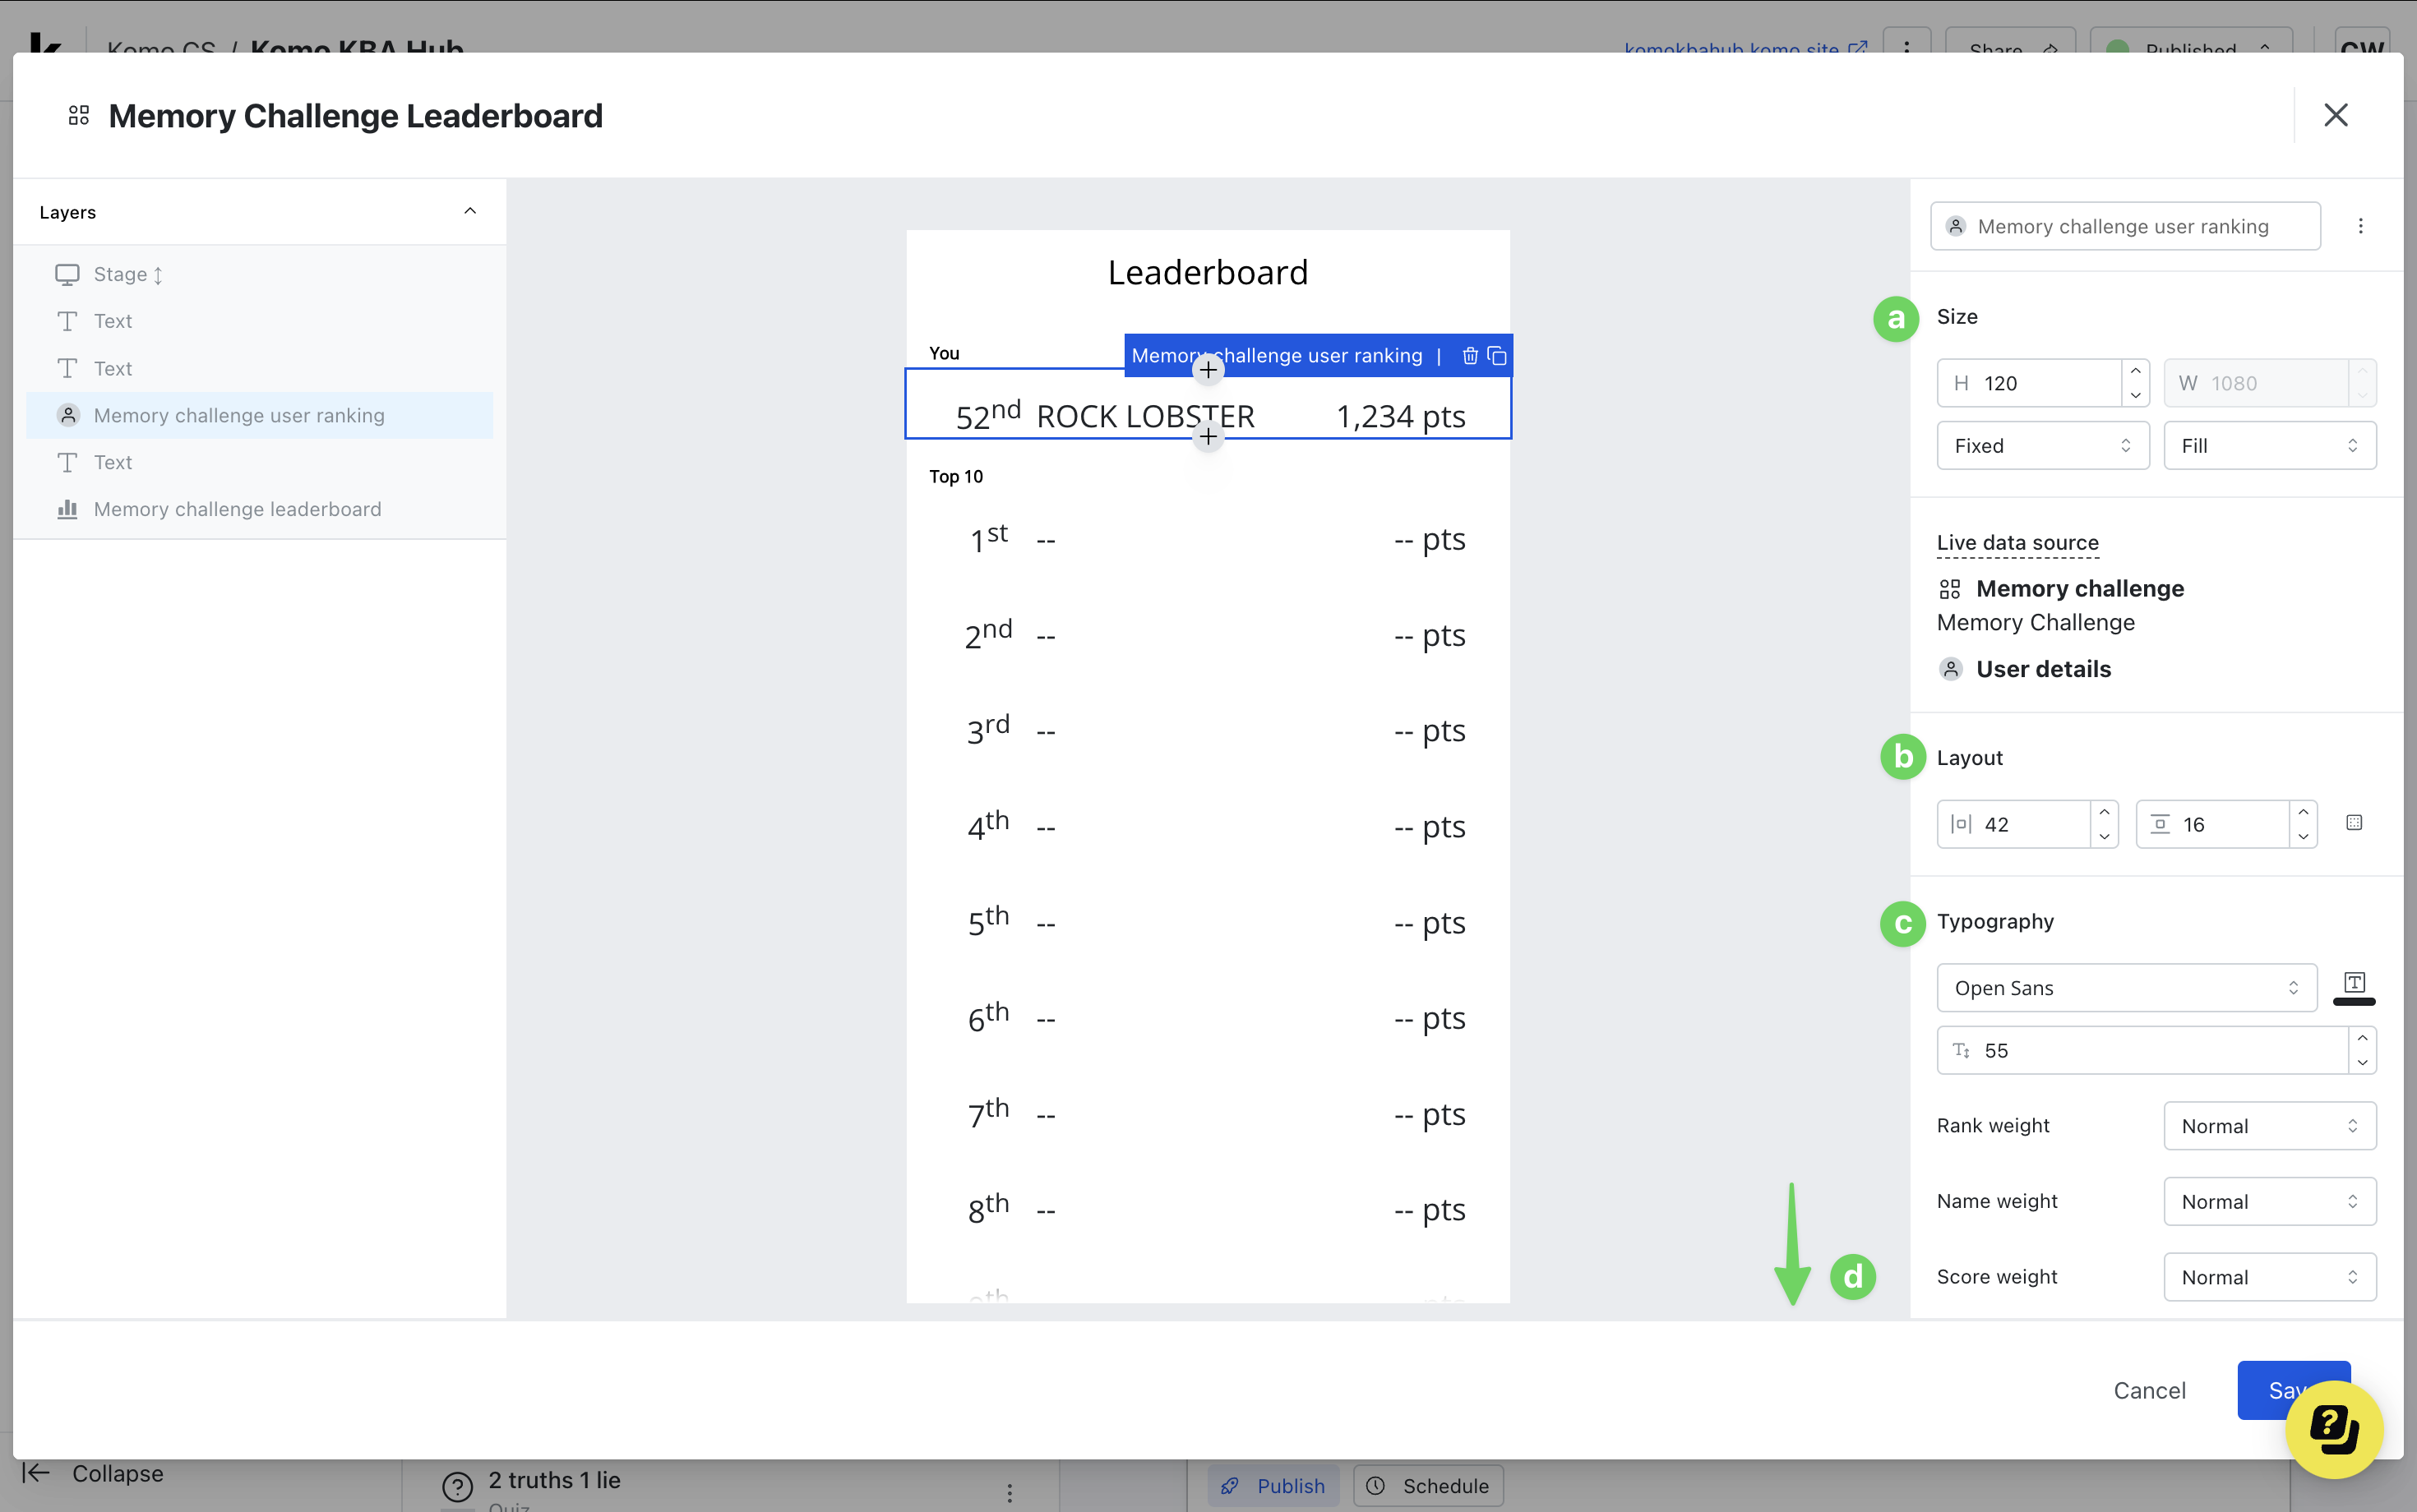Open the Fill width mode dropdown

tap(2269, 446)
